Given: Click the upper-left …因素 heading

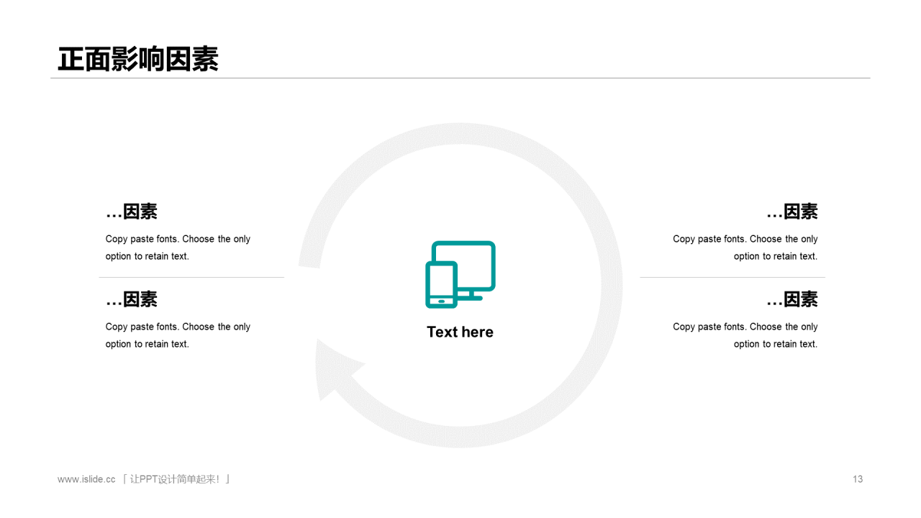Looking at the screenshot, I should [132, 212].
